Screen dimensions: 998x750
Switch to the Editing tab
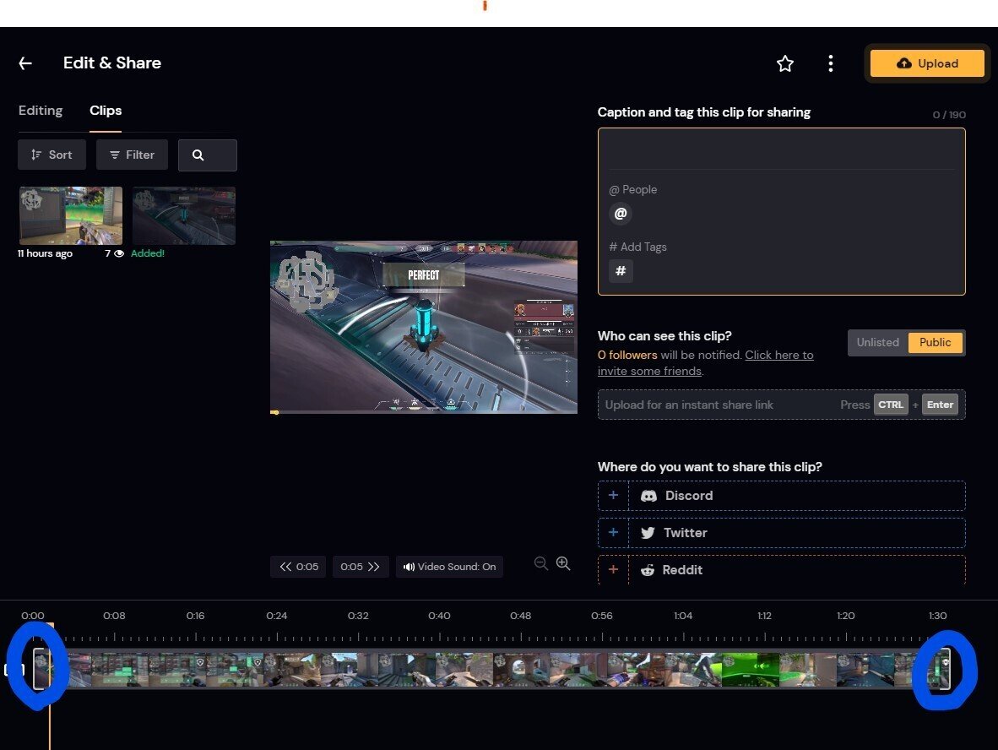pyautogui.click(x=40, y=110)
